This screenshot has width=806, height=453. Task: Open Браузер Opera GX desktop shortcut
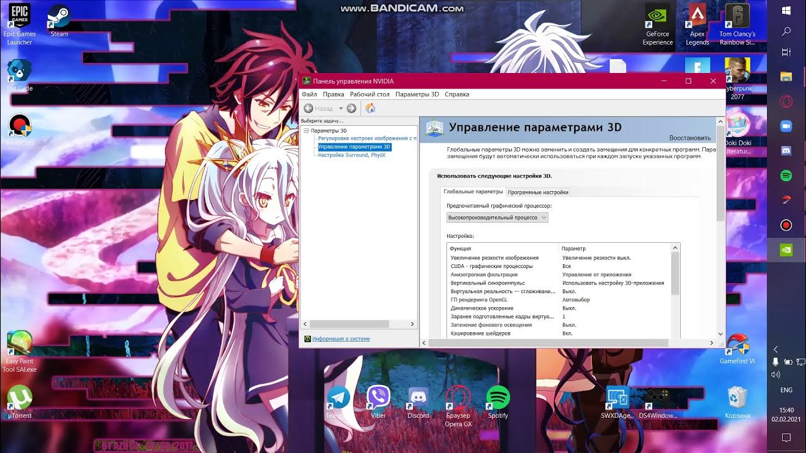click(x=458, y=406)
